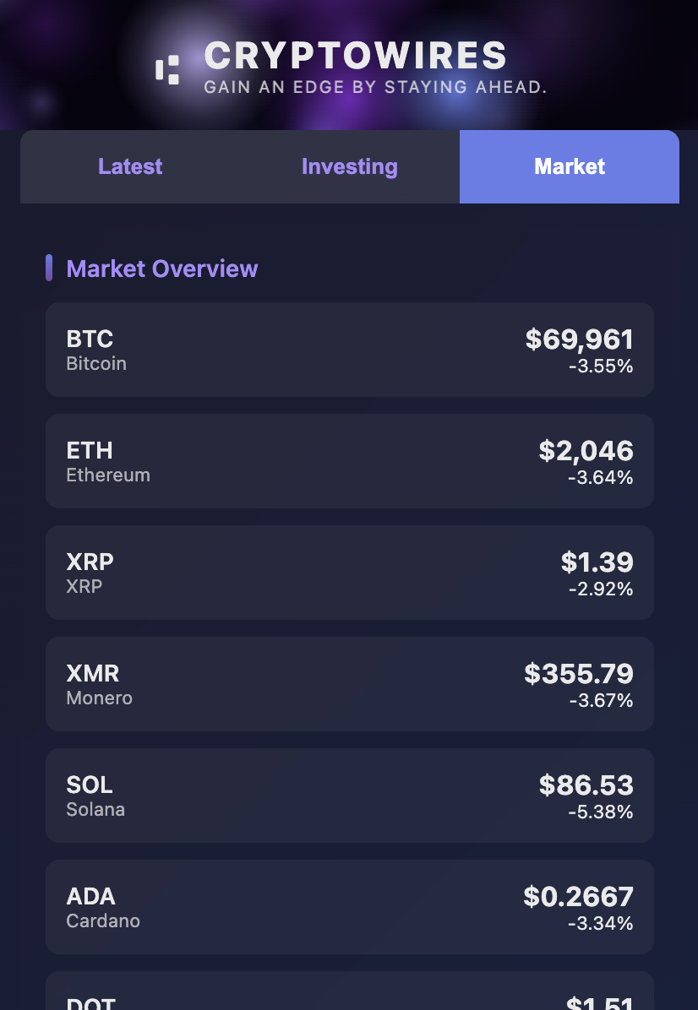Switch to the Latest tab
The image size is (698, 1010).
[x=130, y=166]
